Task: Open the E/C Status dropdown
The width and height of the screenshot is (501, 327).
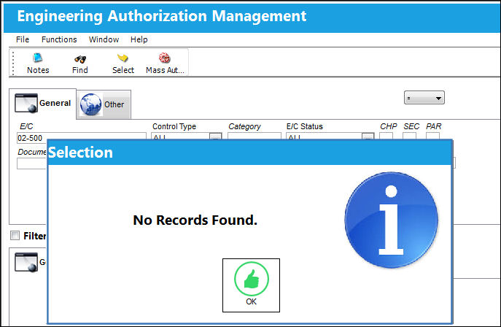Action: pyautogui.click(x=368, y=136)
